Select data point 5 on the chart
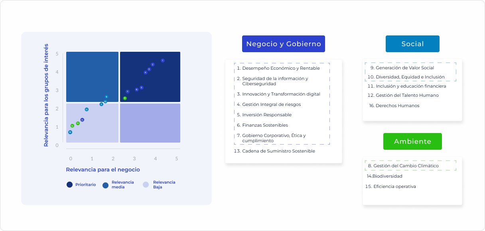This screenshot has height=231, width=485. point(142,88)
